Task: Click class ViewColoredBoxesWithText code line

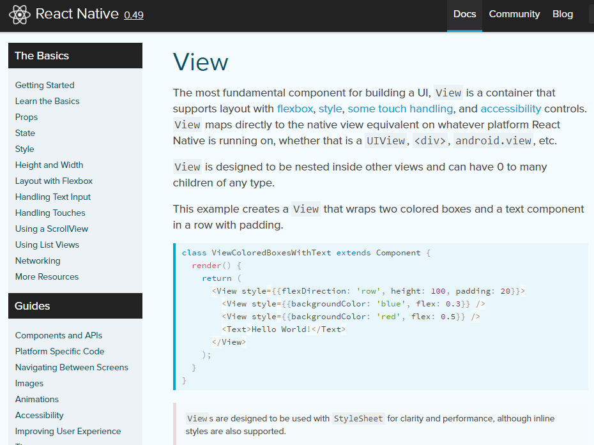Action: [x=306, y=253]
